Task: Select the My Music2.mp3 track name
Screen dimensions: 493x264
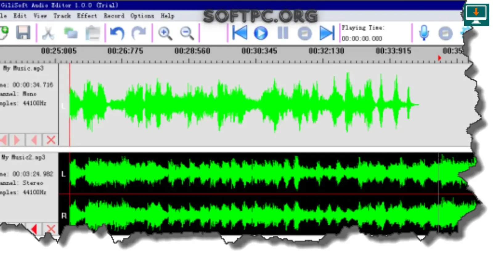Action: (x=23, y=158)
